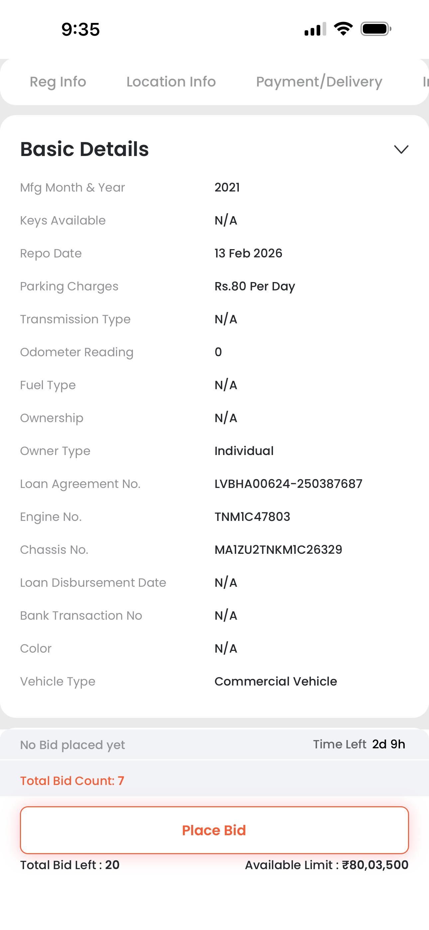The width and height of the screenshot is (429, 930).
Task: Click the Time Left 2d 9h indicator
Action: click(x=358, y=744)
